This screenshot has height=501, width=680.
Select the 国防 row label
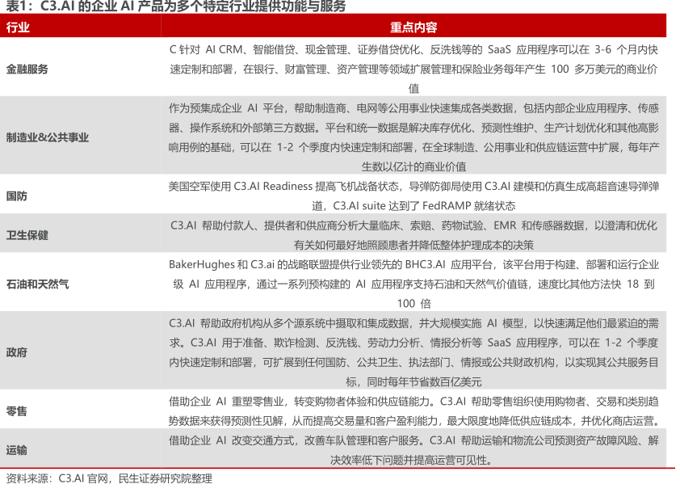click(17, 196)
